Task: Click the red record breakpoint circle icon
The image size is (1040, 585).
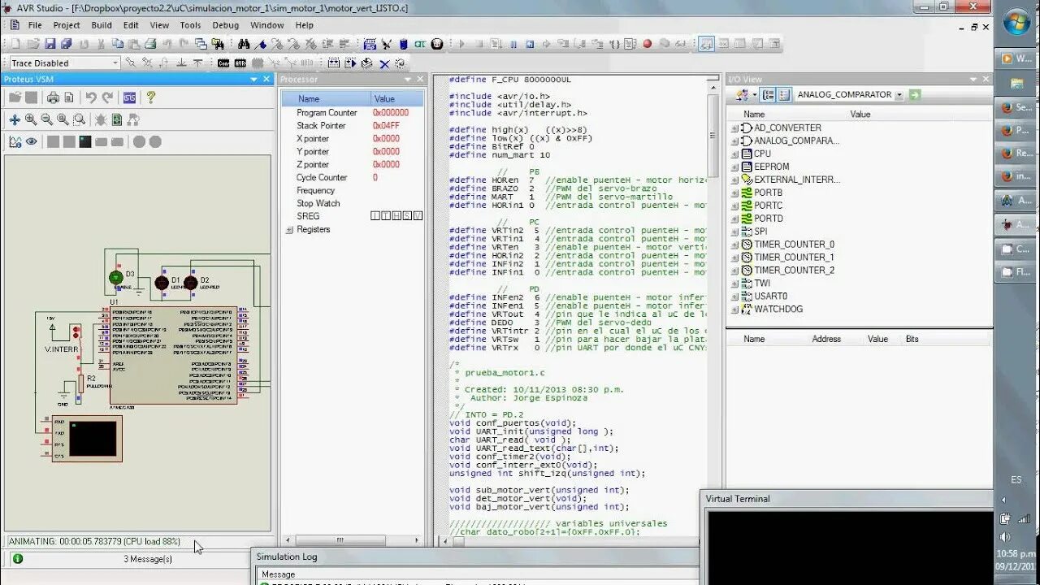Action: pyautogui.click(x=648, y=44)
